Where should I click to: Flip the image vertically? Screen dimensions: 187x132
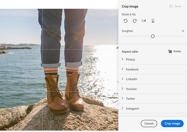(x=153, y=21)
